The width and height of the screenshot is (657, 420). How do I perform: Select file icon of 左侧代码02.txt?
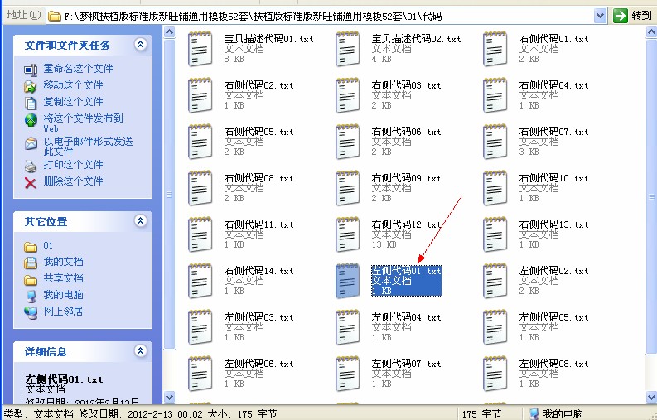pyautogui.click(x=495, y=281)
